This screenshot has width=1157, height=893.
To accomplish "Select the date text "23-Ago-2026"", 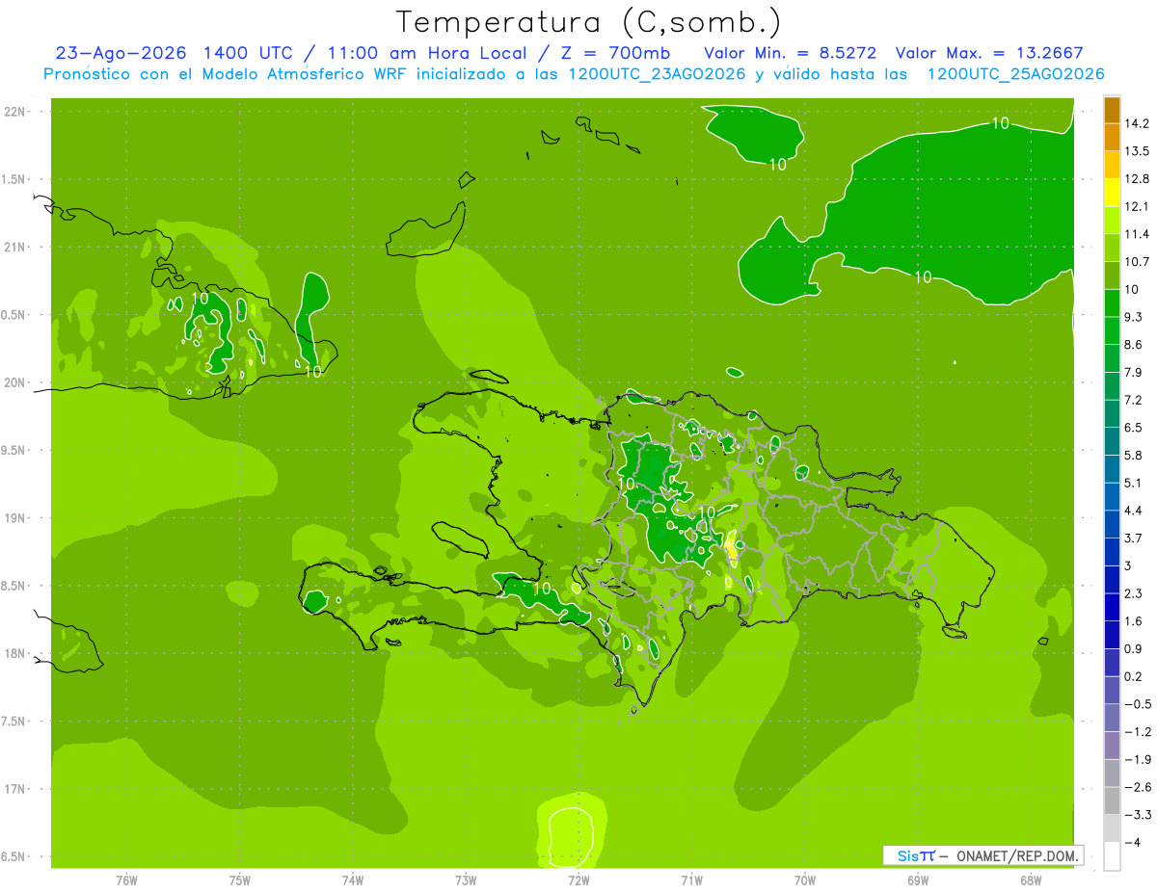I will click(x=120, y=52).
